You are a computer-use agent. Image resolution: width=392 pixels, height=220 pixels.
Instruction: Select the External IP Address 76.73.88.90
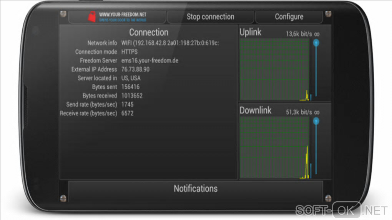tap(135, 69)
